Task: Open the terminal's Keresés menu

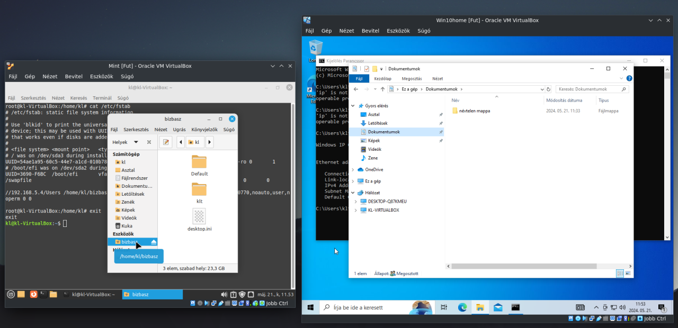Action: pos(78,98)
